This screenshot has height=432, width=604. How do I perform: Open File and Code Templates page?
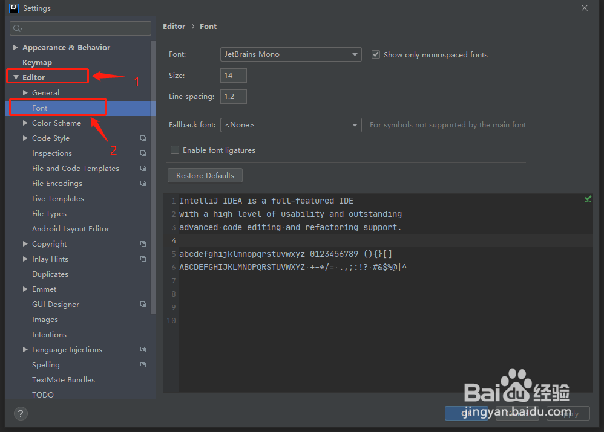click(x=76, y=168)
